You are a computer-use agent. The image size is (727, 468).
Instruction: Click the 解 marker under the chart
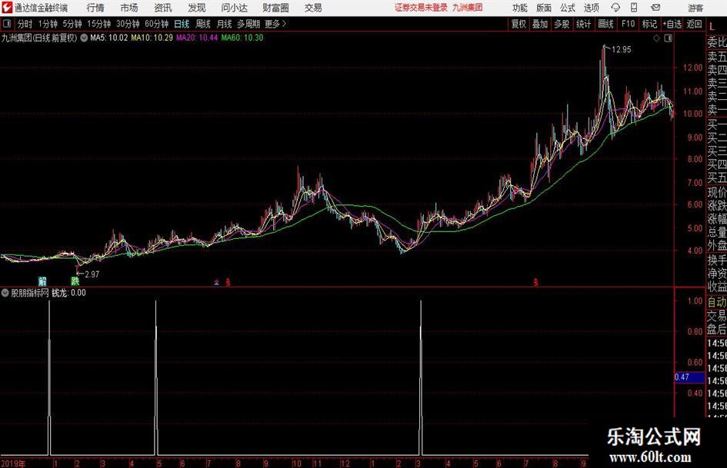click(x=42, y=280)
